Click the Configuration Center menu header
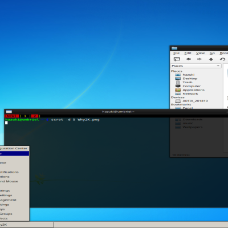 click(14, 148)
